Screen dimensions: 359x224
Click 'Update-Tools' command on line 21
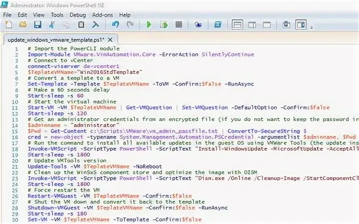[x=47, y=166]
